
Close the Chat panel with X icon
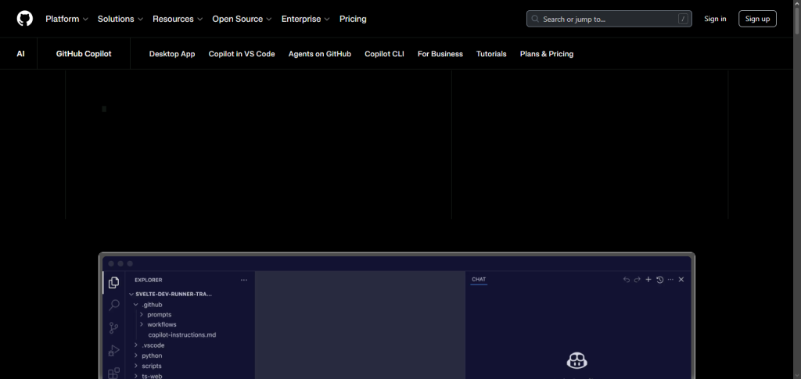click(681, 280)
